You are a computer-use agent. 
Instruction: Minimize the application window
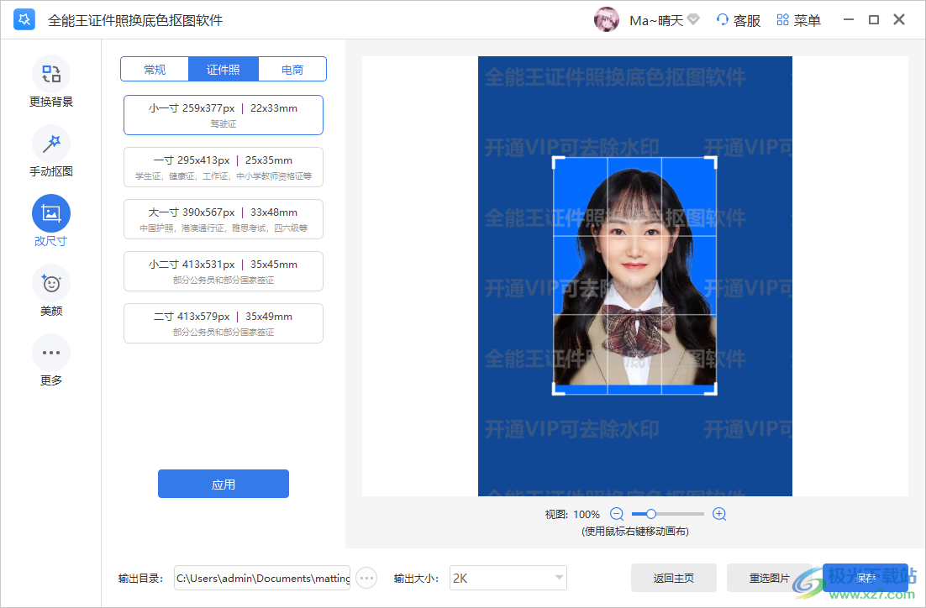(x=849, y=19)
